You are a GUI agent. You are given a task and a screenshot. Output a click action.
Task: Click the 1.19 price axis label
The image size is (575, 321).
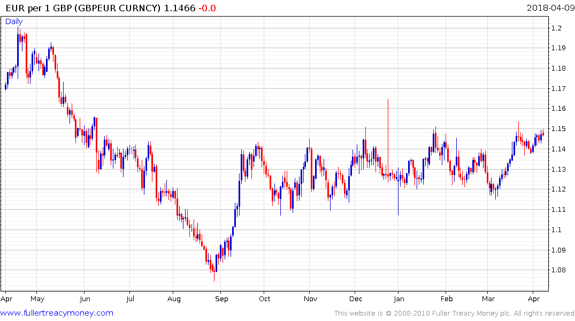coord(558,48)
